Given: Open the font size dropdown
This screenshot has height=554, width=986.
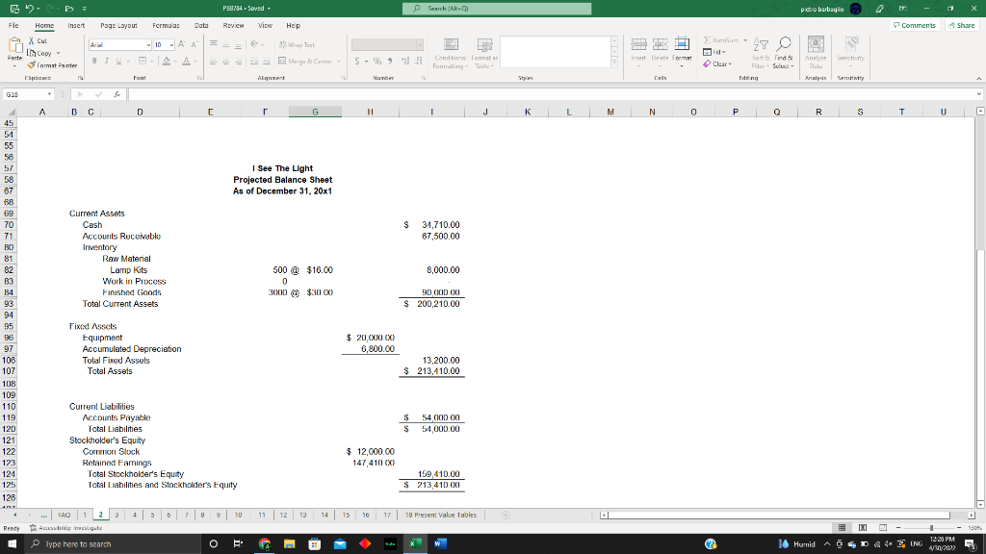Looking at the screenshot, I should click(171, 44).
